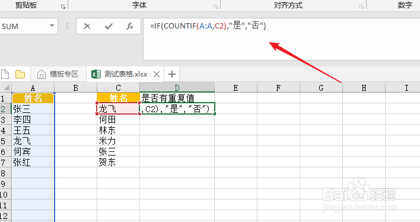The height and width of the screenshot is (222, 420).
Task: Click cell C6 containing 张三
Action: pyautogui.click(x=118, y=151)
